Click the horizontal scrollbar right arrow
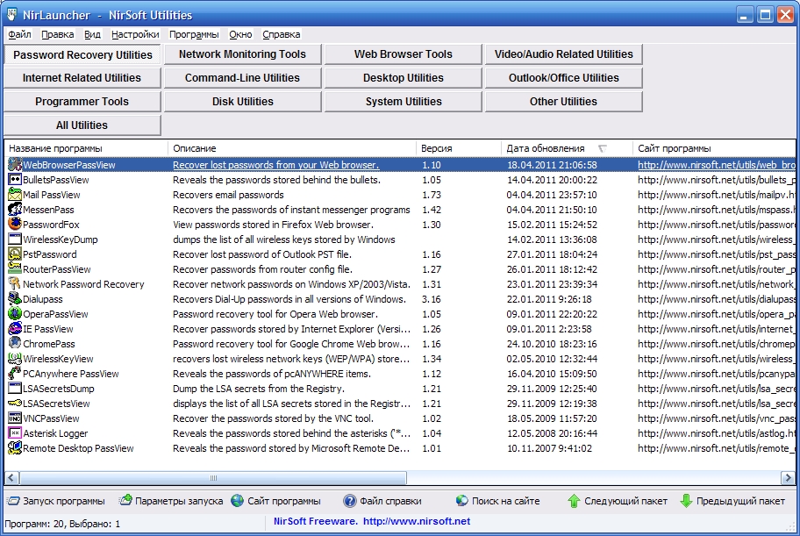 pos(788,478)
